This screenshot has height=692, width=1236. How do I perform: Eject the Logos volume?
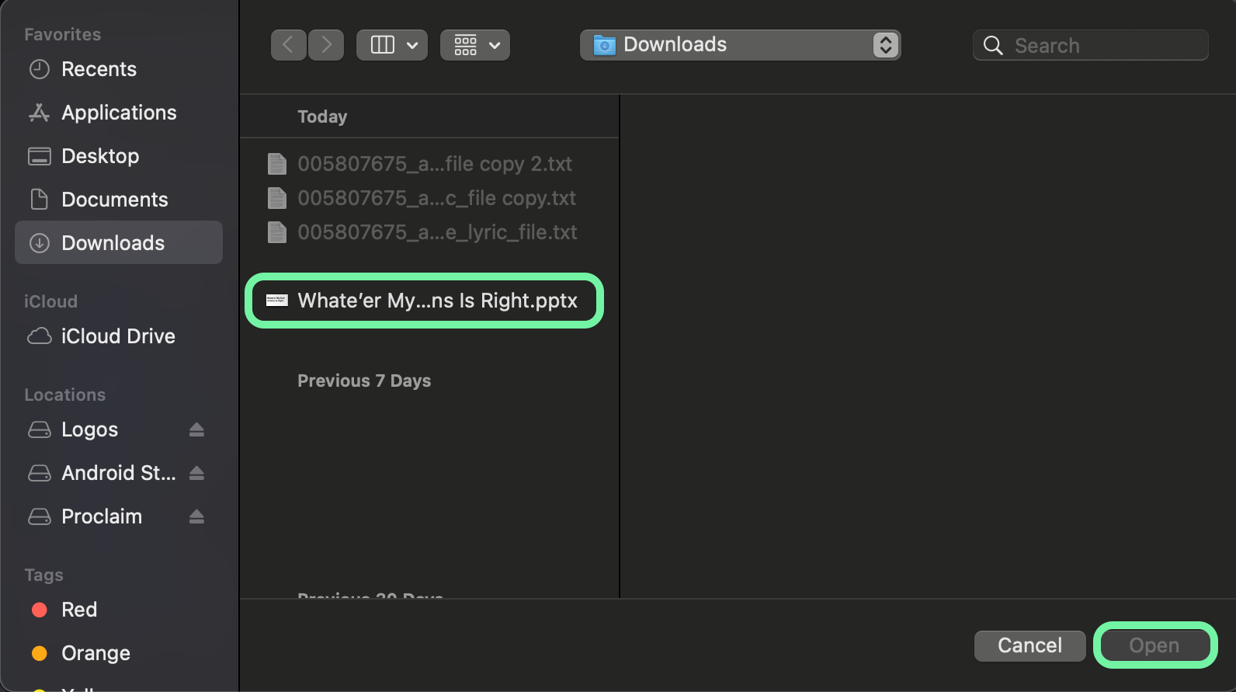[196, 429]
